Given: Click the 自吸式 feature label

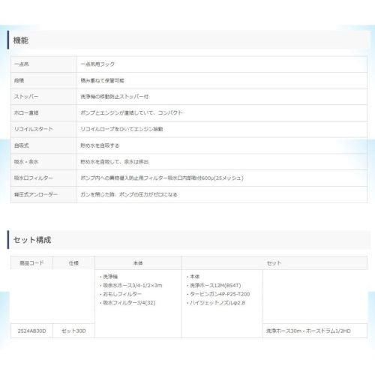Looking at the screenshot, I should click(22, 145).
